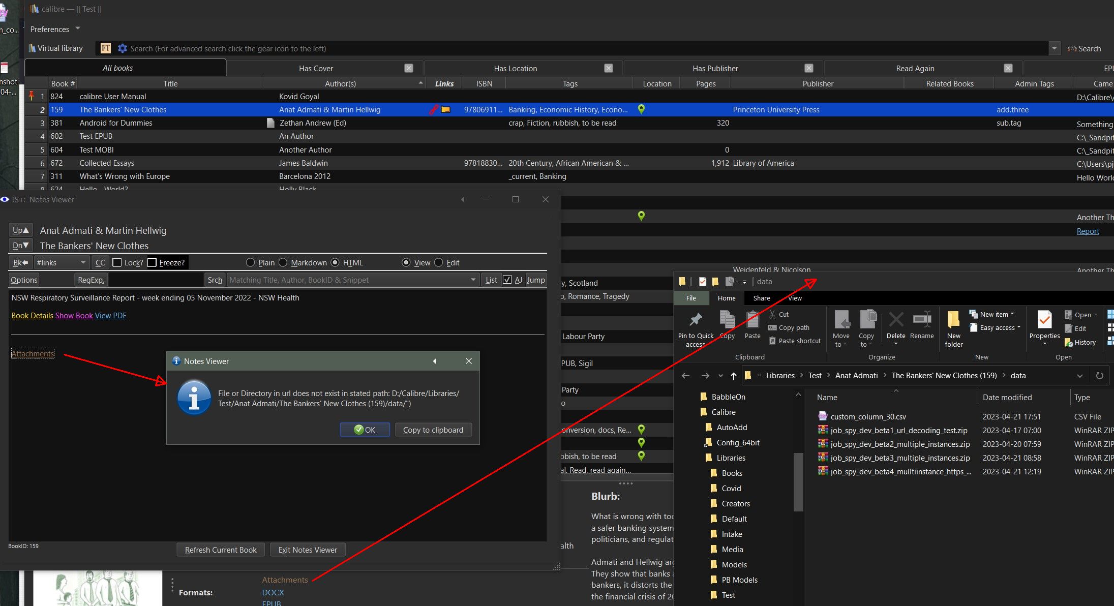Viewport: 1114px width, 606px height.
Task: Expand the Preferences dropdown arrow
Action: click(78, 28)
